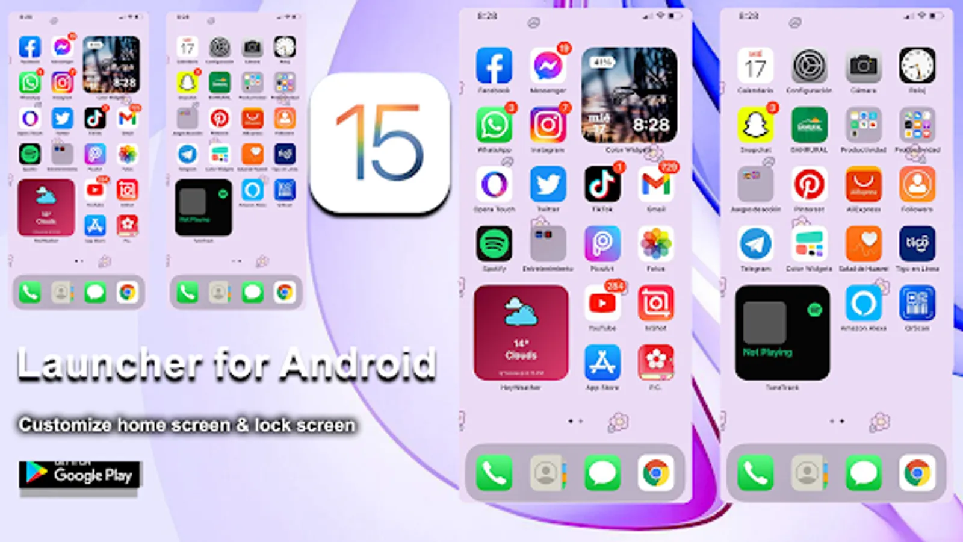963x542 pixels.
Task: Open InShot on the large home screen
Action: tap(656, 304)
